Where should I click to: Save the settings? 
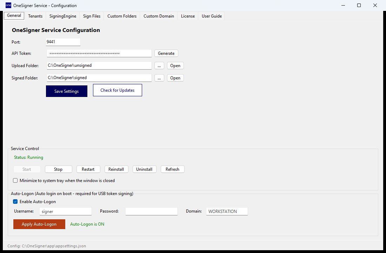(66, 91)
